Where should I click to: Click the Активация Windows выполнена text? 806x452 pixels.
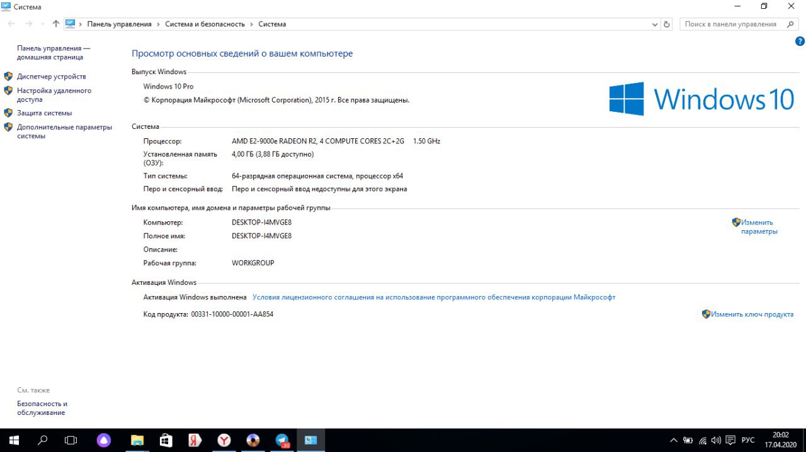[195, 297]
